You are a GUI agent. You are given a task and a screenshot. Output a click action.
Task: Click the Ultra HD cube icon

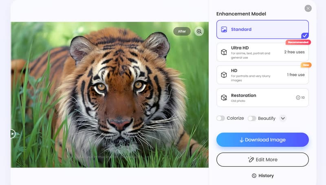click(224, 52)
